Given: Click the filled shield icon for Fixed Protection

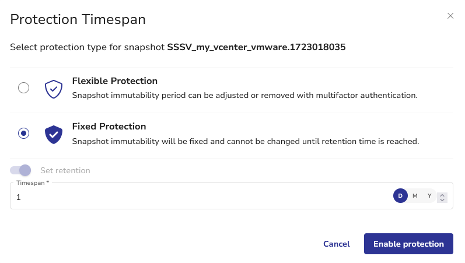Looking at the screenshot, I should pos(54,134).
